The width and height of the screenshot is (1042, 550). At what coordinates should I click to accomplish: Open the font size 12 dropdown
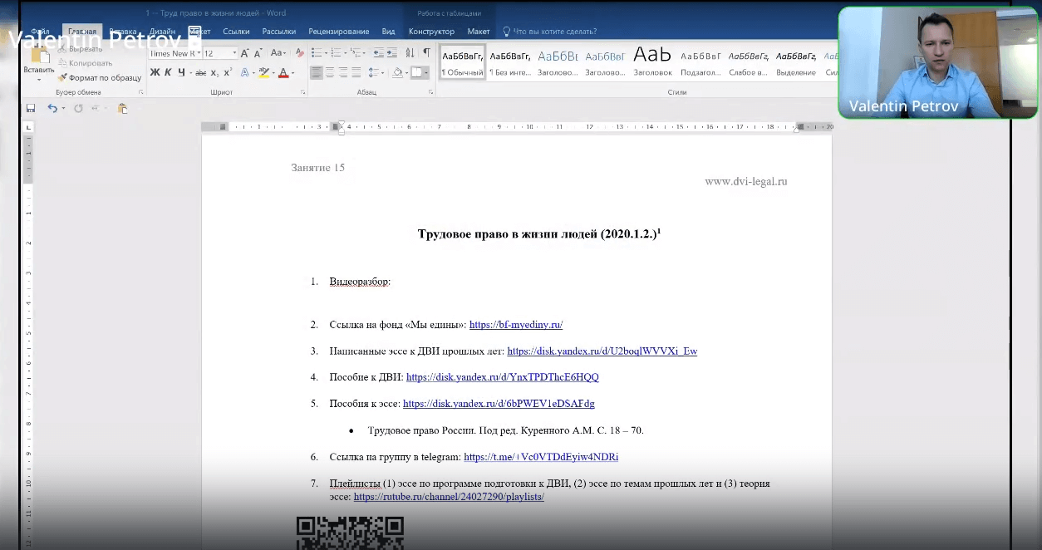pos(234,53)
